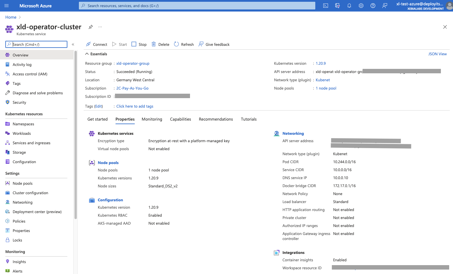
Task: Switch to the Recommendations tab
Action: (216, 119)
